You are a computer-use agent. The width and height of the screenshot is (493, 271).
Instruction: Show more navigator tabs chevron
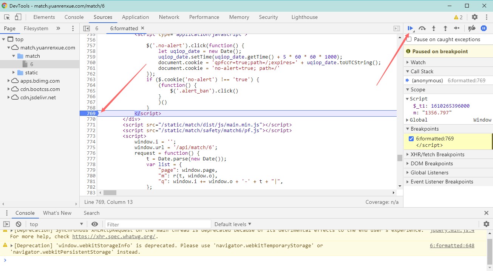pyautogui.click(x=58, y=28)
